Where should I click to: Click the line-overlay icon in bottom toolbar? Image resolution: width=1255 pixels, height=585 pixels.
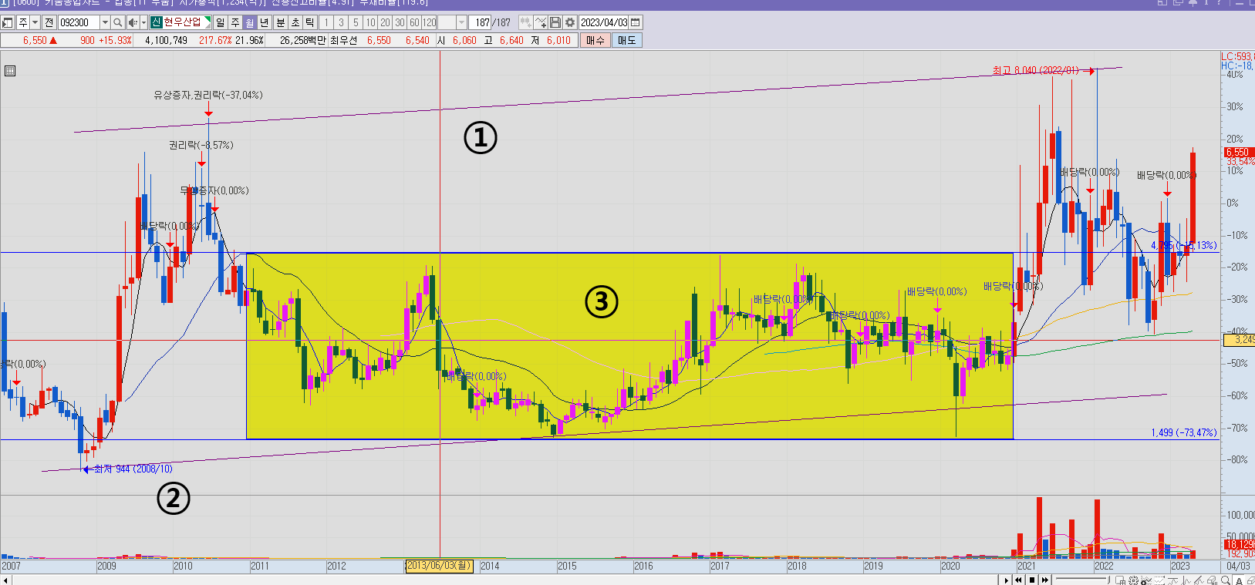pyautogui.click(x=1172, y=580)
